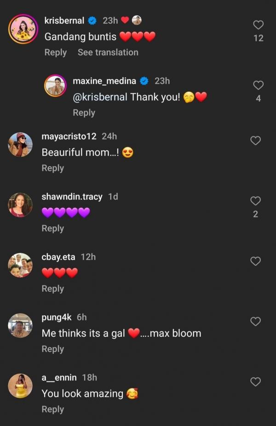The width and height of the screenshot is (276, 426).
Task: Tap heart icon next to a__ennin's comment
Action: [255, 381]
